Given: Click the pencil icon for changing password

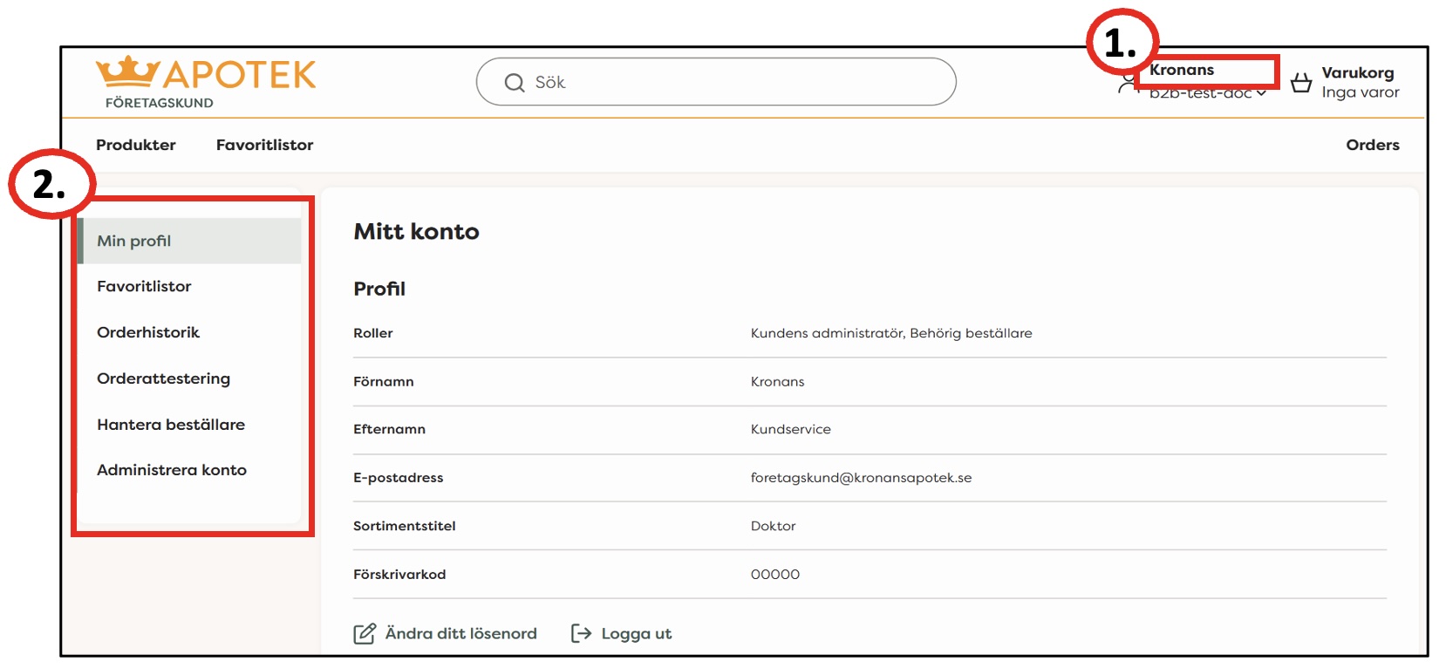Looking at the screenshot, I should (x=365, y=634).
